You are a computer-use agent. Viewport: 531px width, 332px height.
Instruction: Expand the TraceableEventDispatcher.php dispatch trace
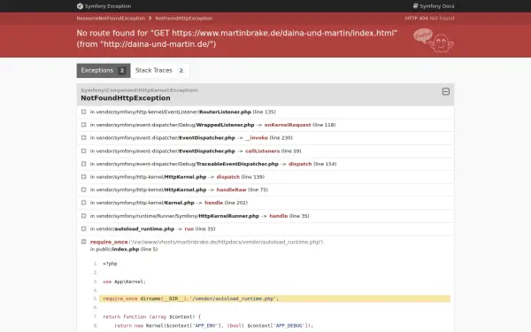click(84, 164)
